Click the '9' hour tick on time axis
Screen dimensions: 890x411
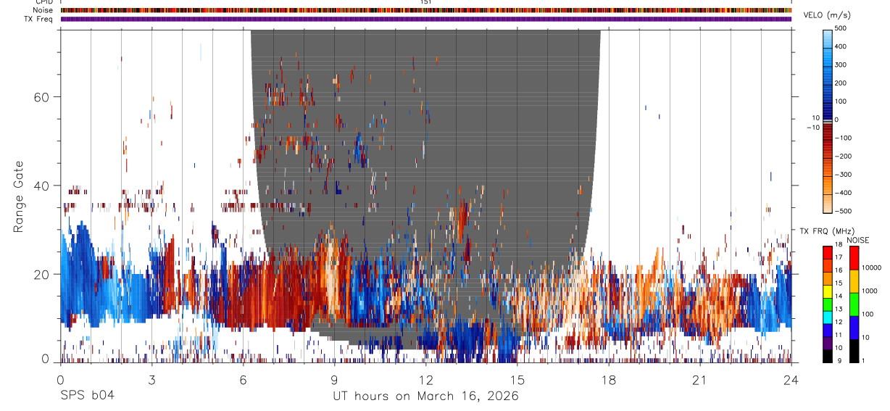(334, 379)
